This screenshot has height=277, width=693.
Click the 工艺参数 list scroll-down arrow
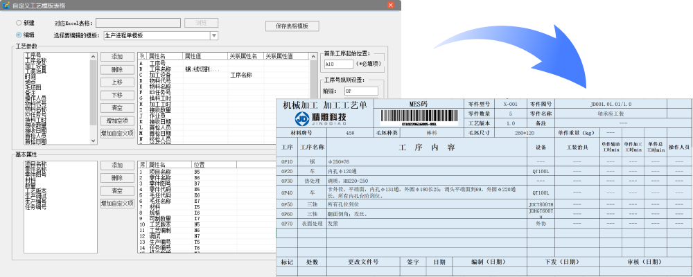(94, 140)
